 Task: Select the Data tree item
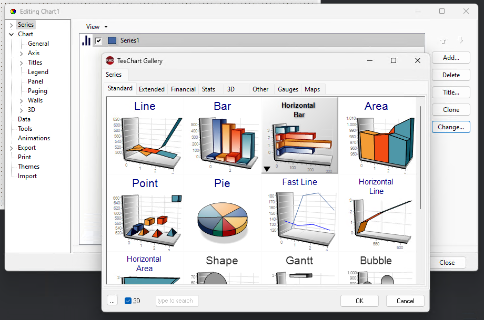point(24,119)
